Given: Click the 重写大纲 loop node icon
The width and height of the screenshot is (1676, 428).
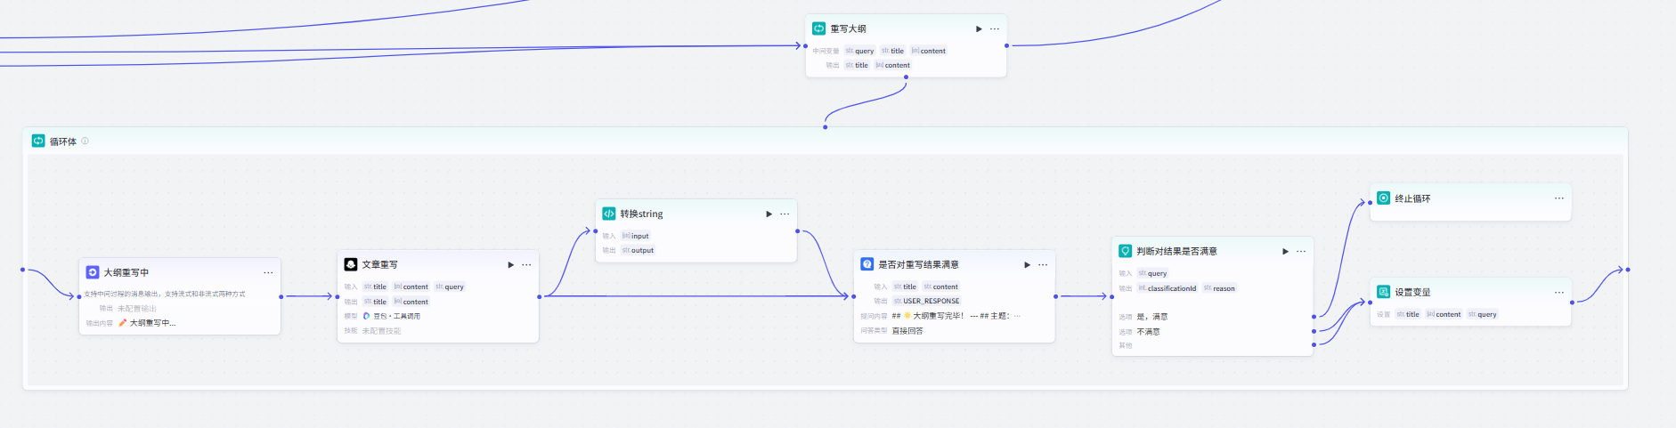Looking at the screenshot, I should pos(818,28).
